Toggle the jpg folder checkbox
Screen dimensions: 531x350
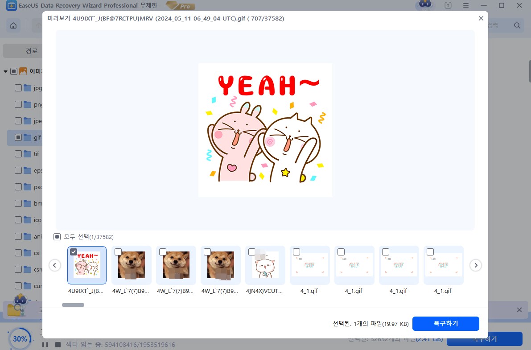click(x=18, y=88)
